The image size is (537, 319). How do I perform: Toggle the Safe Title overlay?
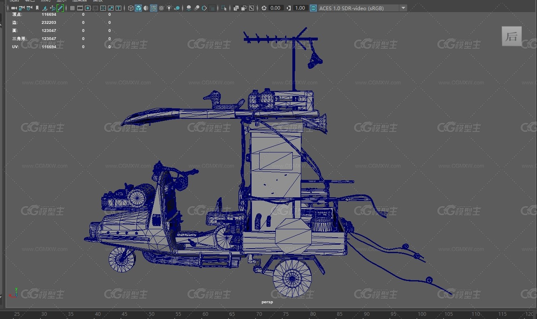click(x=118, y=8)
